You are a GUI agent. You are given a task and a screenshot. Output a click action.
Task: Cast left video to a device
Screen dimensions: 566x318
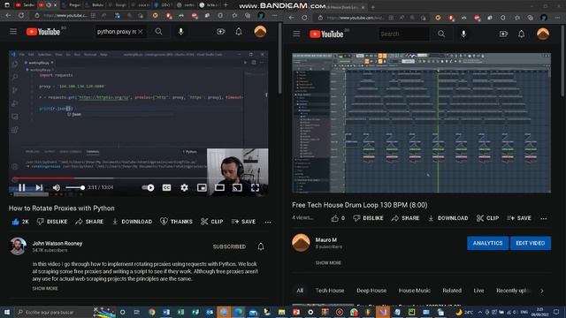[x=237, y=187]
